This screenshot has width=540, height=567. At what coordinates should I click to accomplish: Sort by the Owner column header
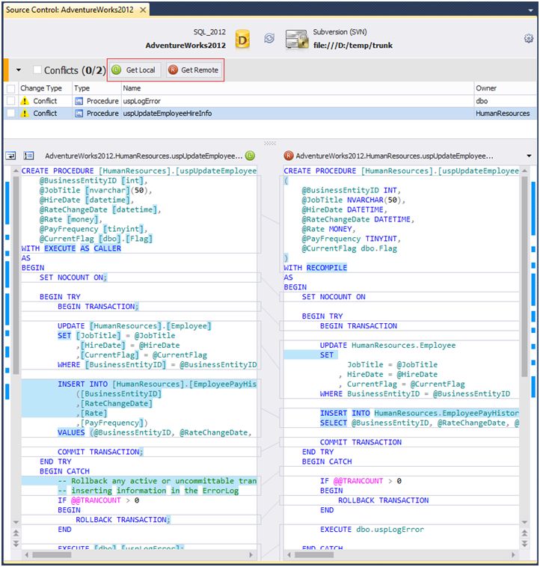click(x=485, y=88)
